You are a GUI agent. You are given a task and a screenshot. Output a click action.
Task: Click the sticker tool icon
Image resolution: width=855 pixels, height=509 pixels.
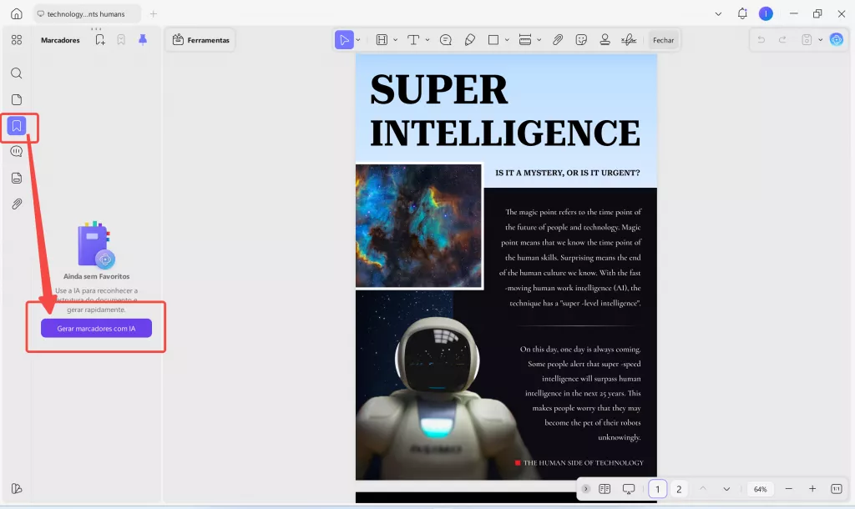pos(581,40)
